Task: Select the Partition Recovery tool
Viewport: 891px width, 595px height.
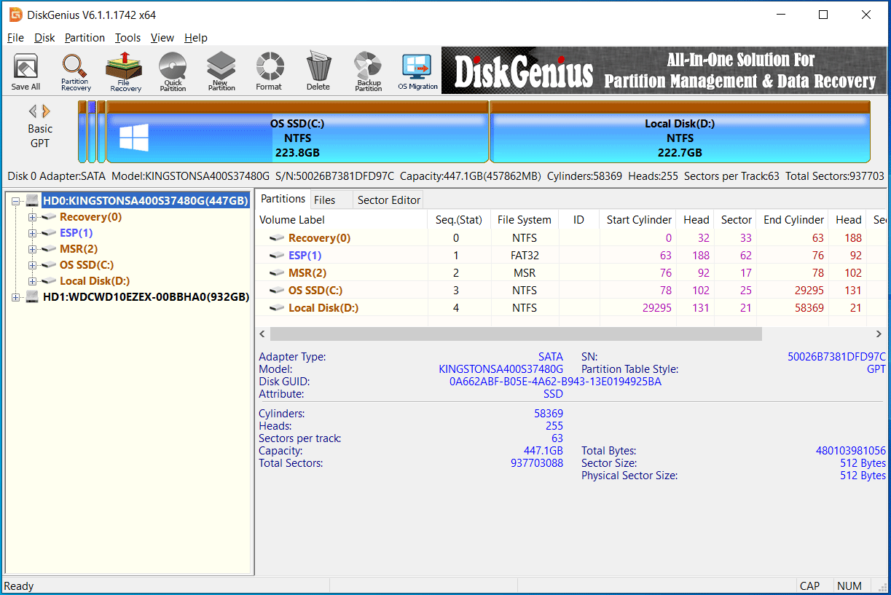Action: [x=75, y=71]
